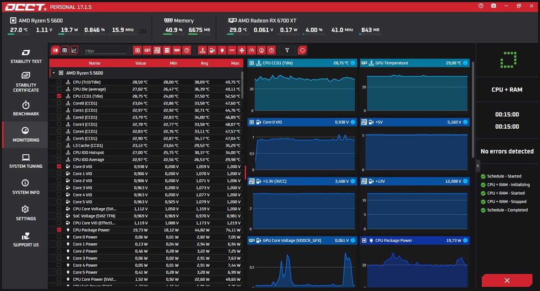
Task: Switch to graph-only view icon
Action: pos(74,50)
